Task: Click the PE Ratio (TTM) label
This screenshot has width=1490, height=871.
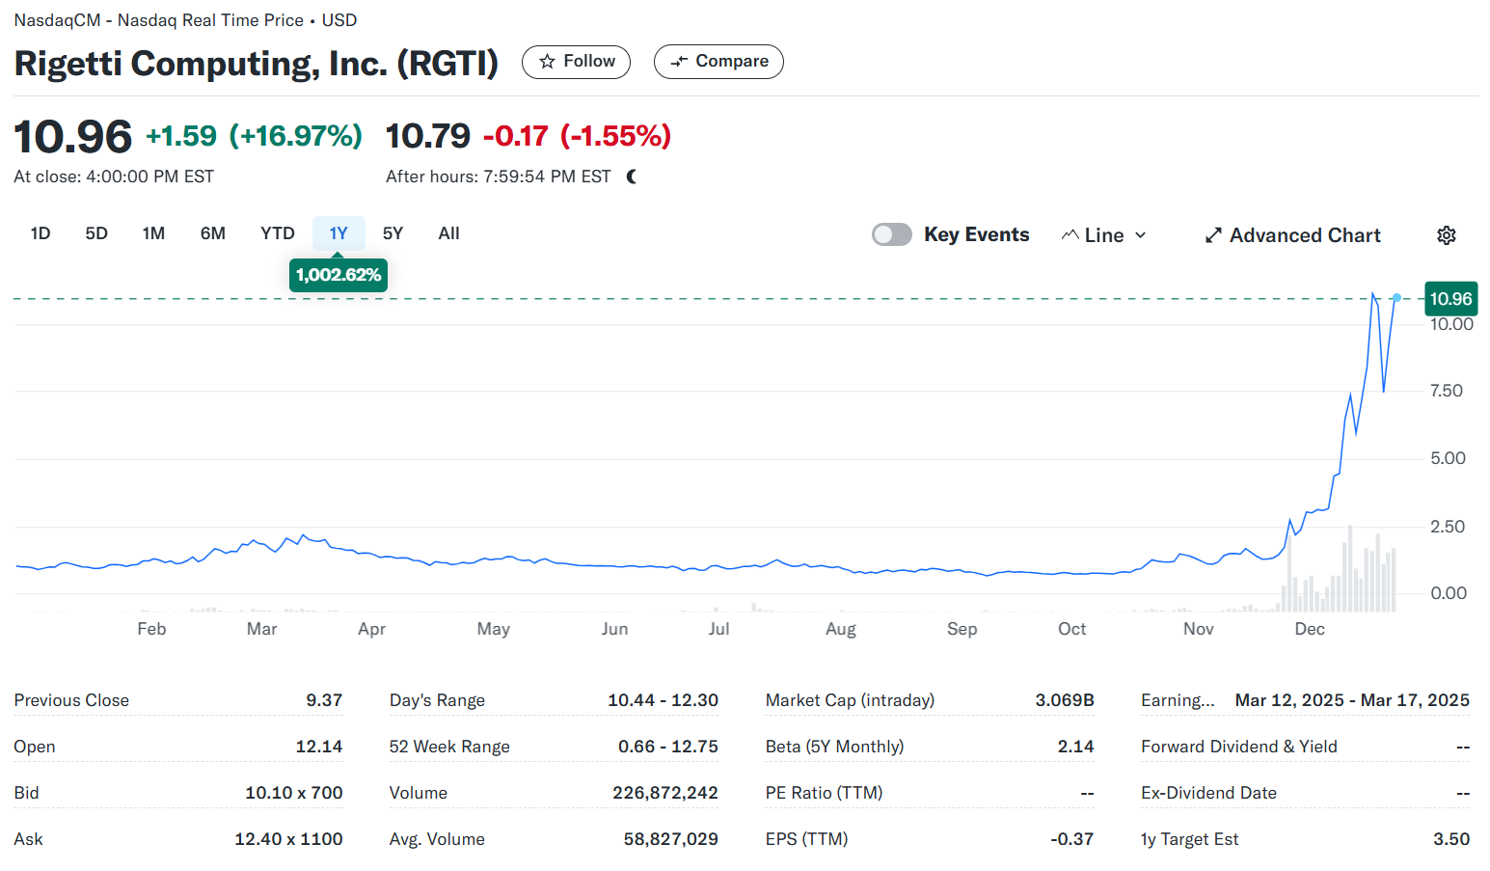Action: pos(824,793)
